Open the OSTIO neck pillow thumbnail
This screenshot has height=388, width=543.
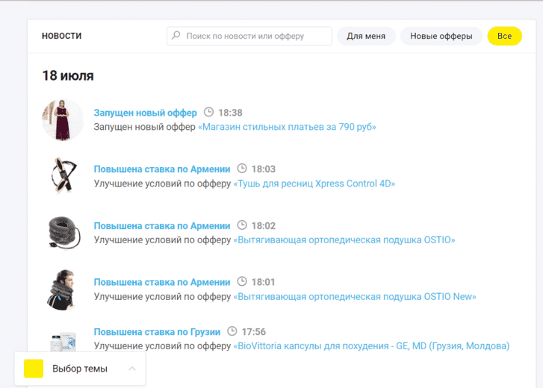[x=64, y=232]
